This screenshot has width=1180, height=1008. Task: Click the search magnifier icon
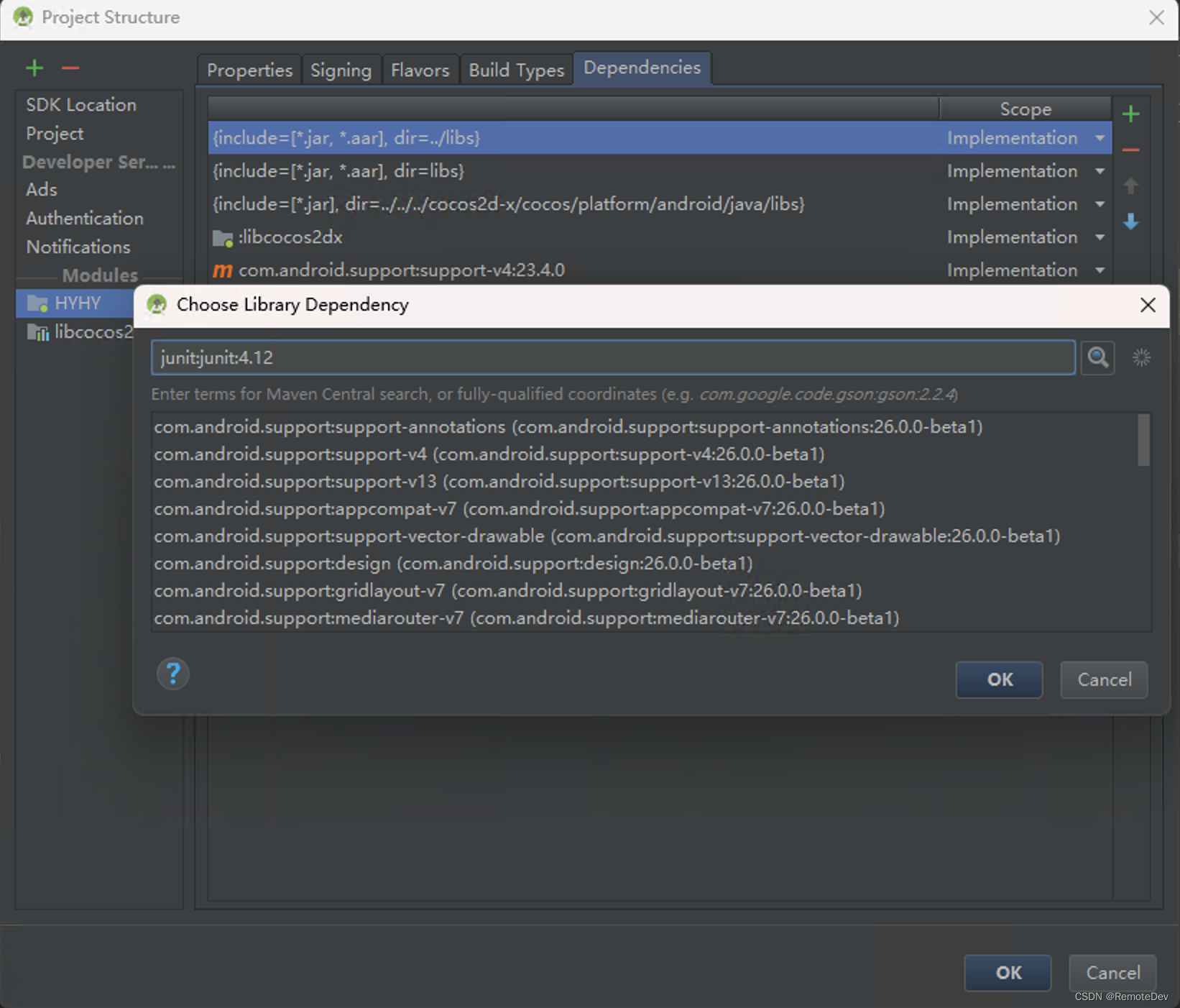tap(1097, 357)
